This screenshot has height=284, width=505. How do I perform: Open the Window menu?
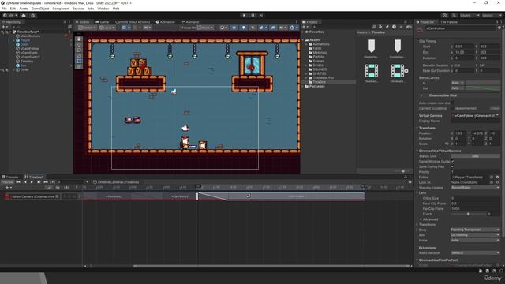(x=103, y=9)
